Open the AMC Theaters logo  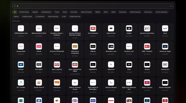pos(147,46)
